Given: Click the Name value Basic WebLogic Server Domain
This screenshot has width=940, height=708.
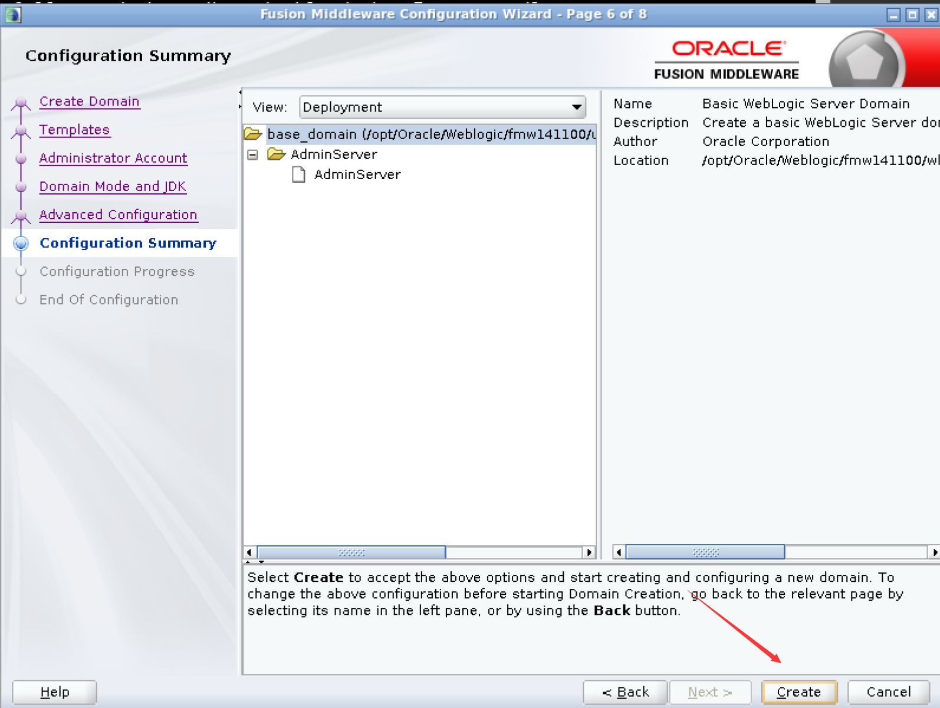Looking at the screenshot, I should (806, 104).
